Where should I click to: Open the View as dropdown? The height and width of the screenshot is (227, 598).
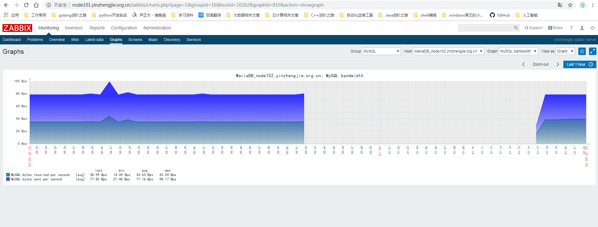[565, 51]
